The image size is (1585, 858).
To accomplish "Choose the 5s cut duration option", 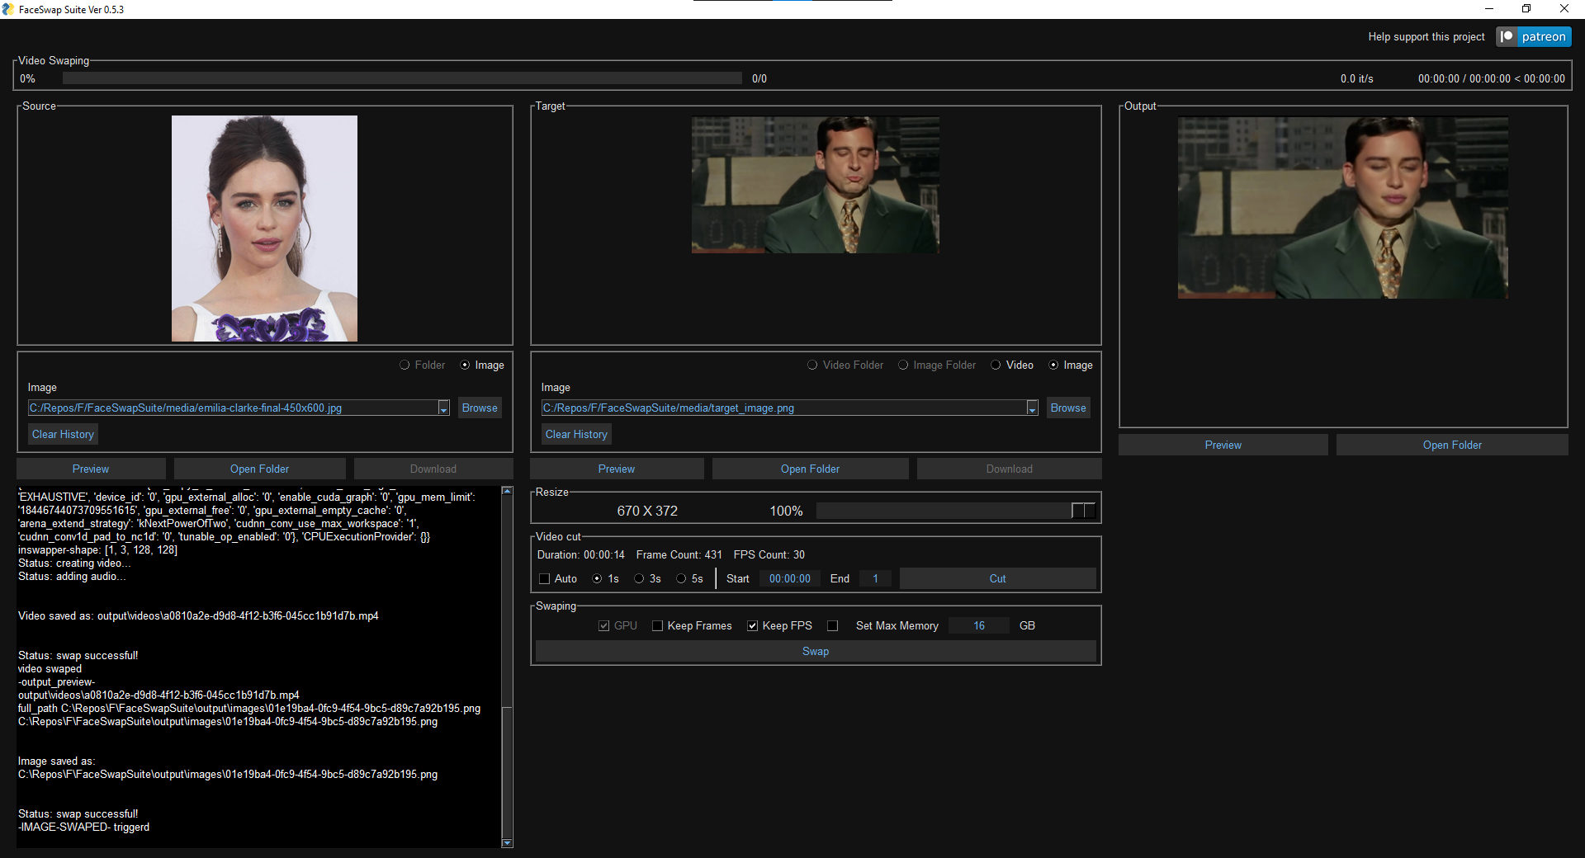I will (681, 578).
